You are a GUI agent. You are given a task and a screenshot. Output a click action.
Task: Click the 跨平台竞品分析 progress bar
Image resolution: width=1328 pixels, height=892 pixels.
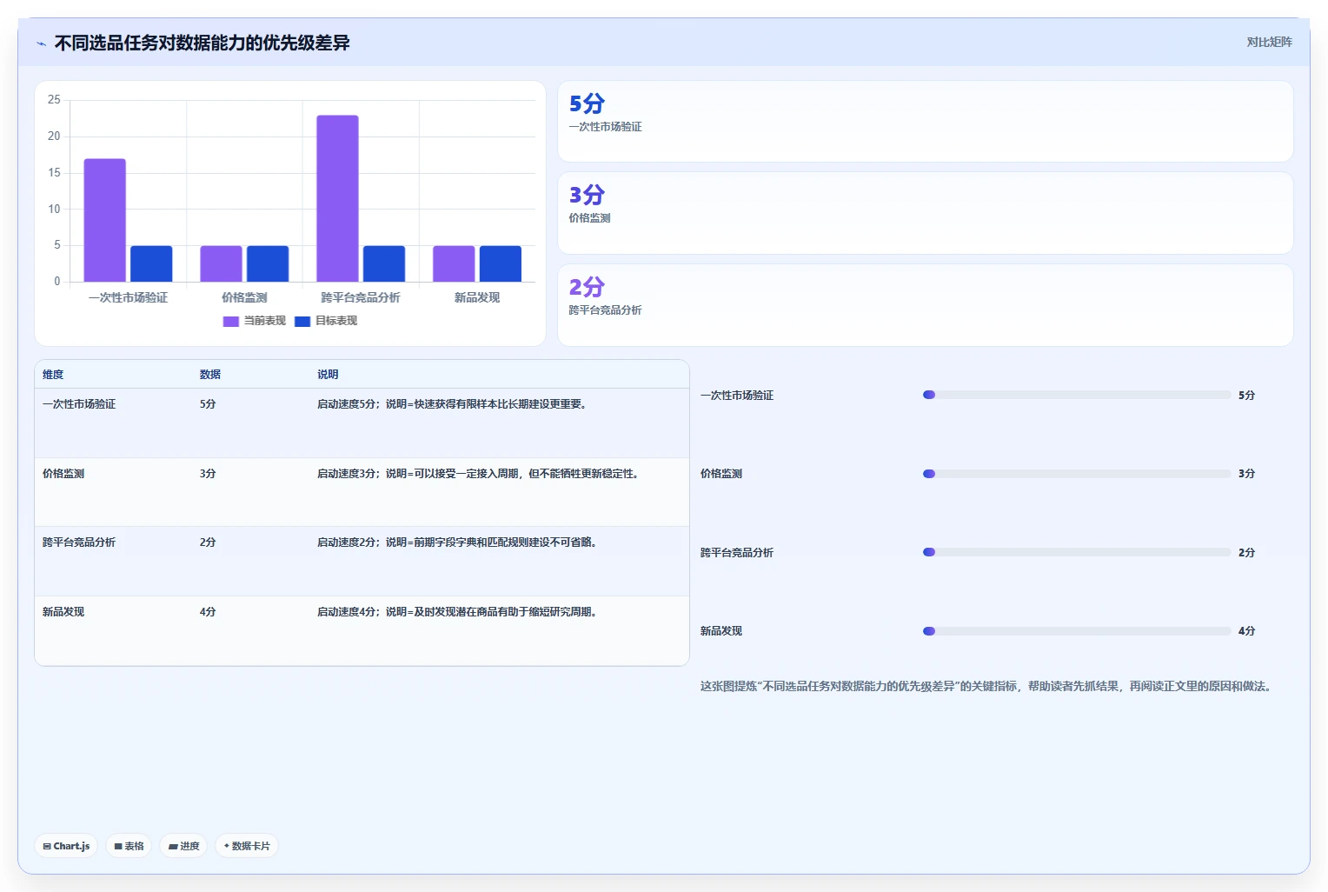1077,552
